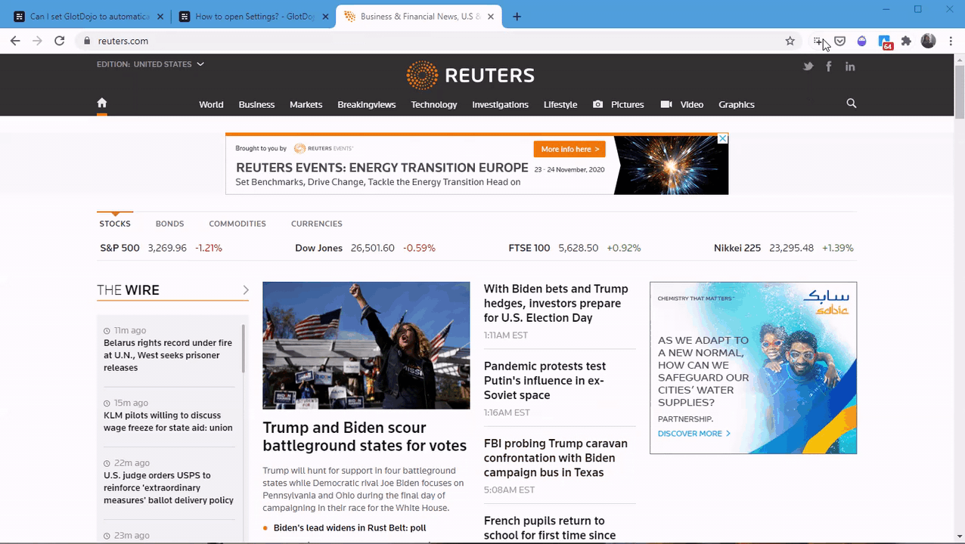This screenshot has height=544, width=965.
Task: Go to the Reuters home icon
Action: tap(102, 104)
